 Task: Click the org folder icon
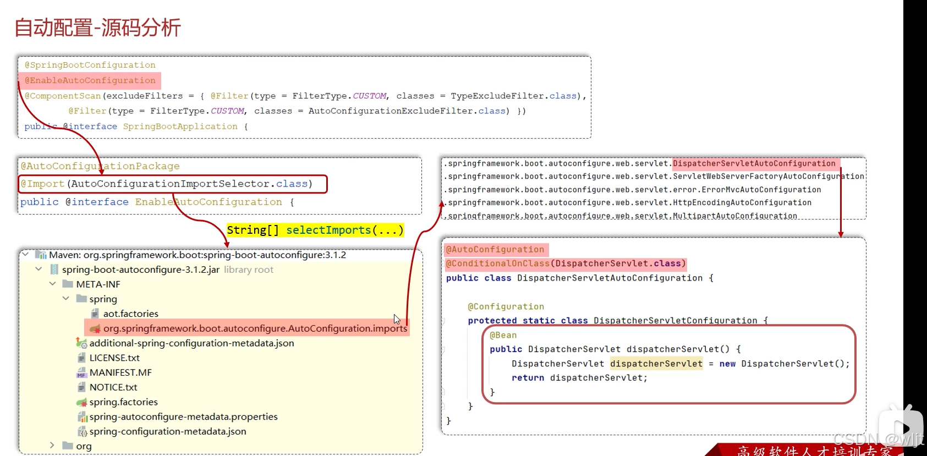click(x=68, y=445)
